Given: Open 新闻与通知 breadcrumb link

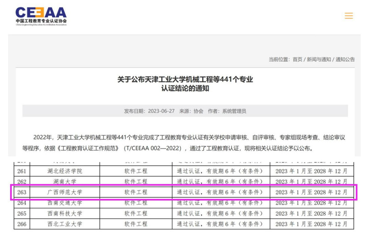Looking at the screenshot, I should click(319, 59).
